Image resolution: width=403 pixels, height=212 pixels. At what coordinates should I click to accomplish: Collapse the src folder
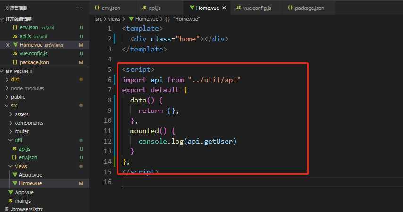(x=44, y=105)
